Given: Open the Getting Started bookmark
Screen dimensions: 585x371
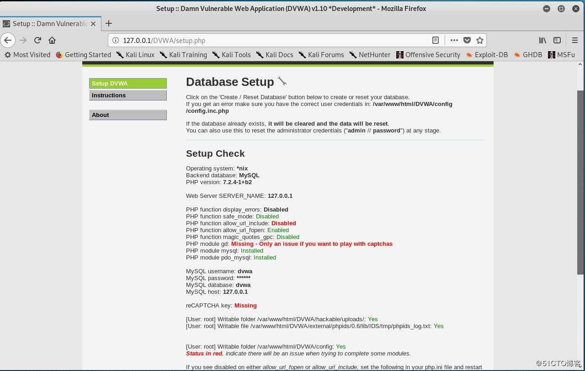Looking at the screenshot, I should [84, 54].
